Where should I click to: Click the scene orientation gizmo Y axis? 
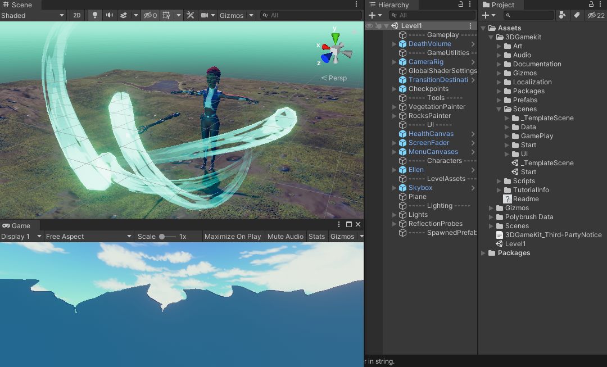[x=336, y=38]
